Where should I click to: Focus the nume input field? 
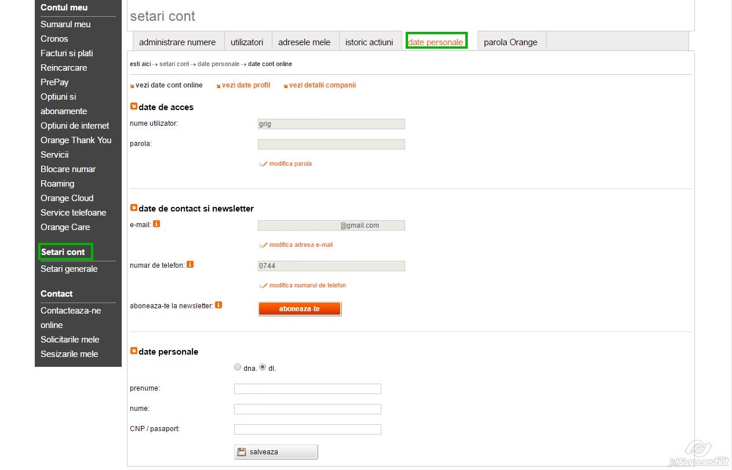pyautogui.click(x=308, y=409)
